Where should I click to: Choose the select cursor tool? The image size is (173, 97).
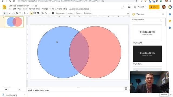31,13
